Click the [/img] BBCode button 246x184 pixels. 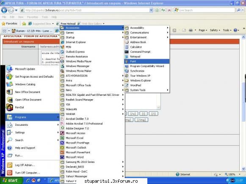click(x=141, y=120)
